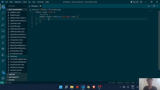
Task: Open the Extensions view
Action: click(x=3, y=37)
